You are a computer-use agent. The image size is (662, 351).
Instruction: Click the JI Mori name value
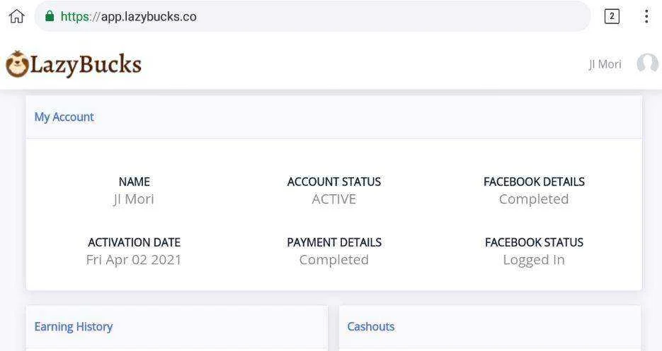133,199
